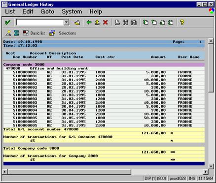
Task: Open the System menu
Action: (72, 12)
